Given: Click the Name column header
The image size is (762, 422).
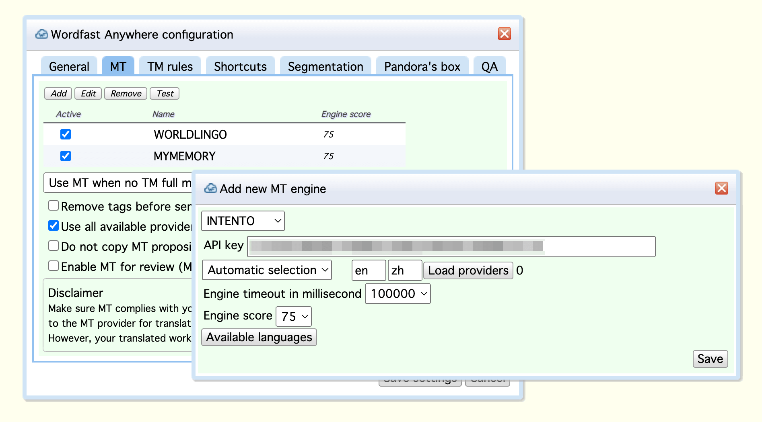Looking at the screenshot, I should coord(163,114).
